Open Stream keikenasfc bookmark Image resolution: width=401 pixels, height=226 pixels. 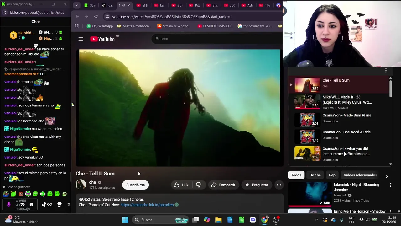174,26
